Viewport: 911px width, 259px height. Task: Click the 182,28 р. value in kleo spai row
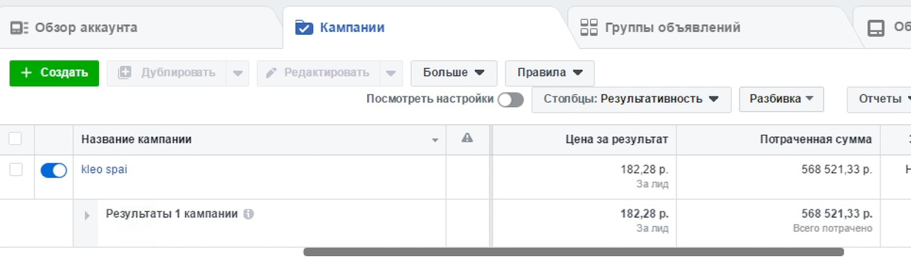pyautogui.click(x=644, y=170)
